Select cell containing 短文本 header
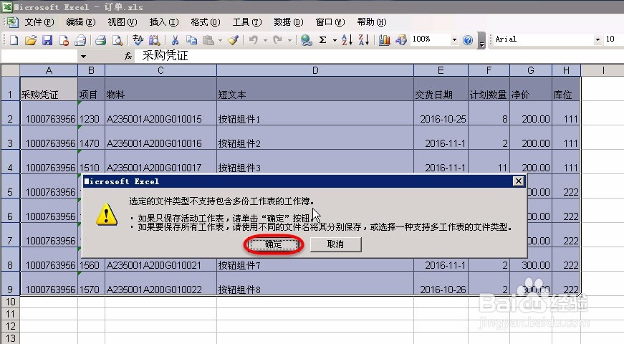Viewport: 624px width, 344px height. [315, 89]
